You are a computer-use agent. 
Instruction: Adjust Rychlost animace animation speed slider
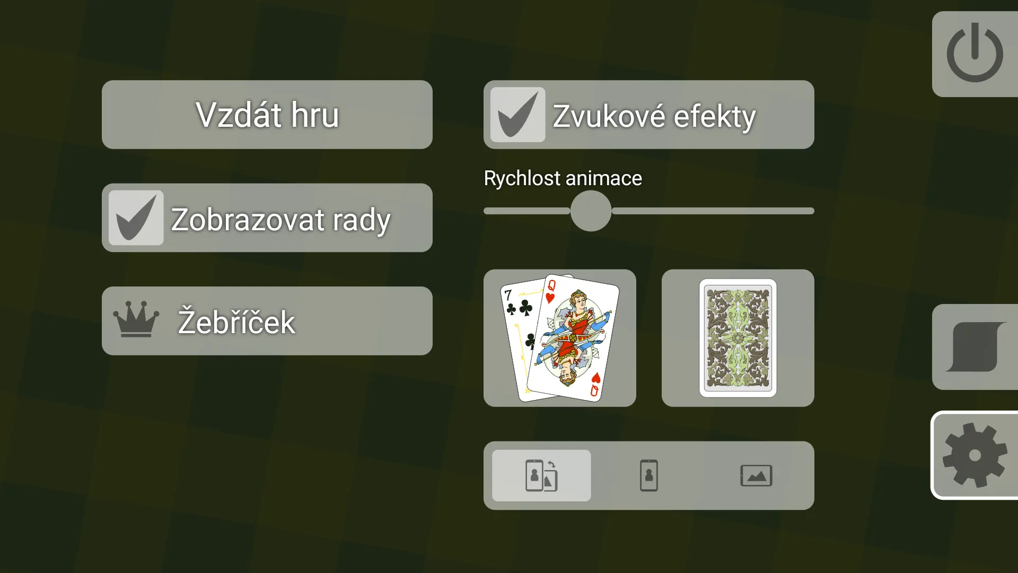point(591,211)
